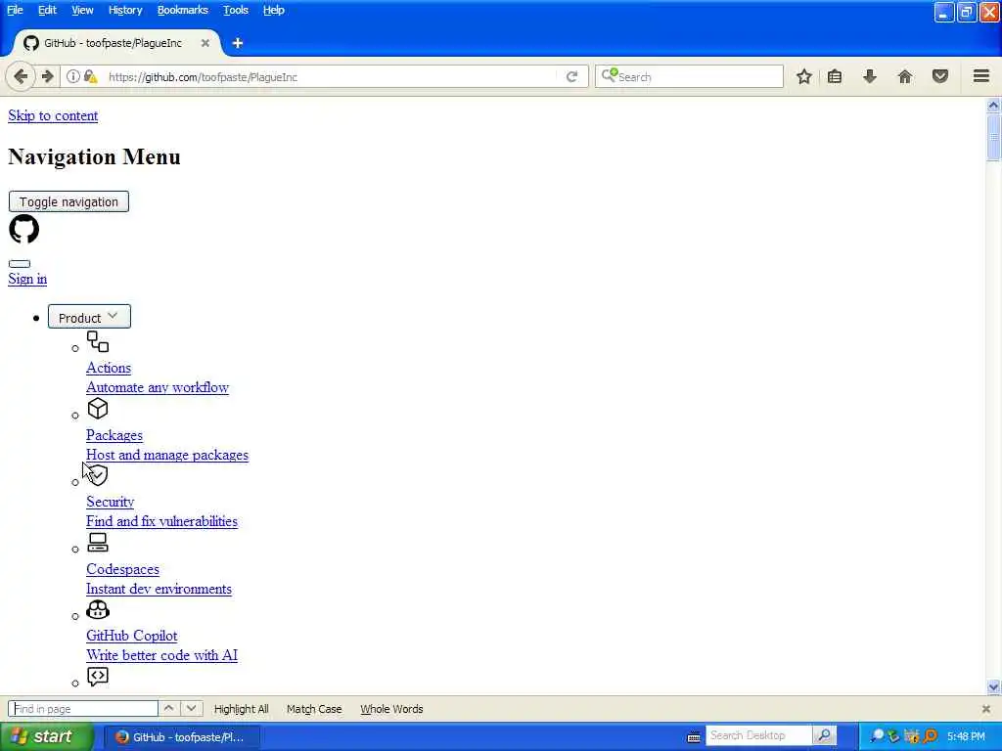The height and width of the screenshot is (751, 1002).
Task: Toggle Highlight All in find bar
Action: (241, 709)
